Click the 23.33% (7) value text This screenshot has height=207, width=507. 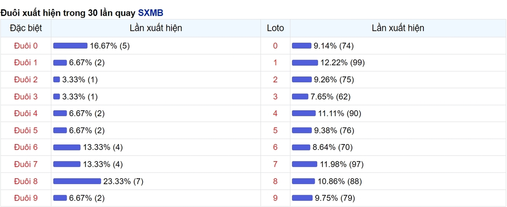[123, 181]
